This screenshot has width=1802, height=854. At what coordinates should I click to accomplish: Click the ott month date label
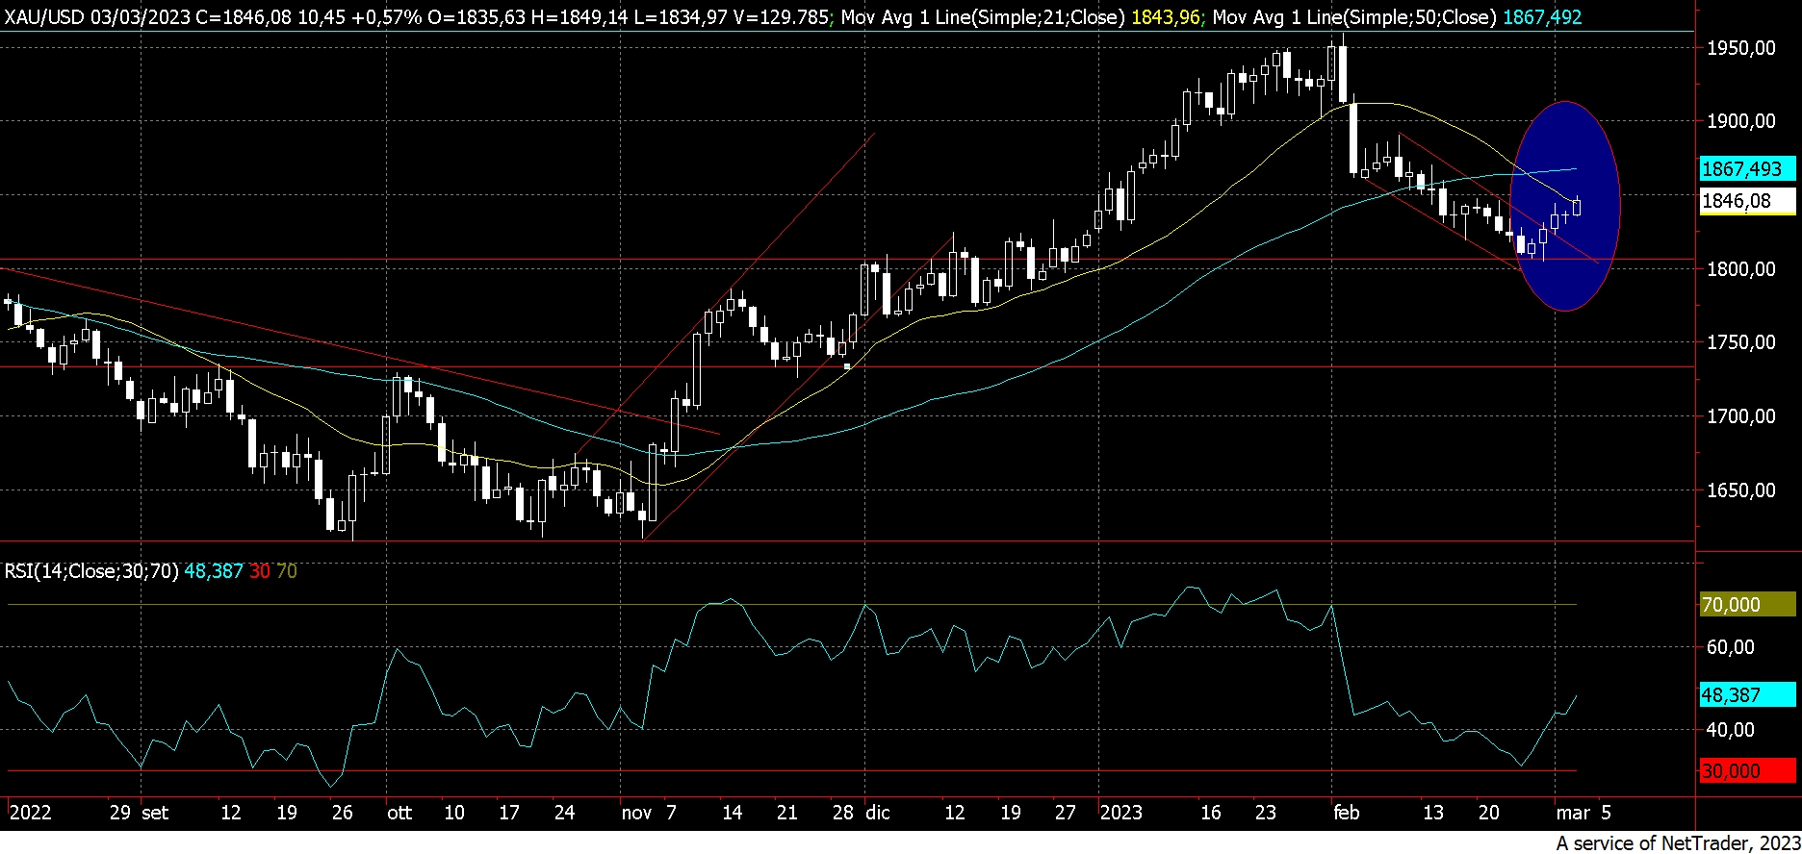pos(399,813)
